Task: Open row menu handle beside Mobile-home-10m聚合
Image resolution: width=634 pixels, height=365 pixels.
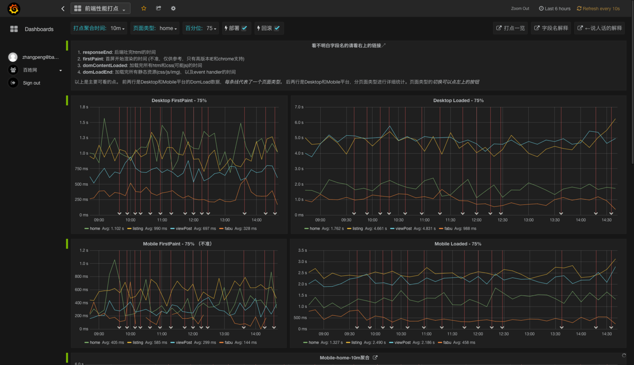Action: (x=67, y=358)
